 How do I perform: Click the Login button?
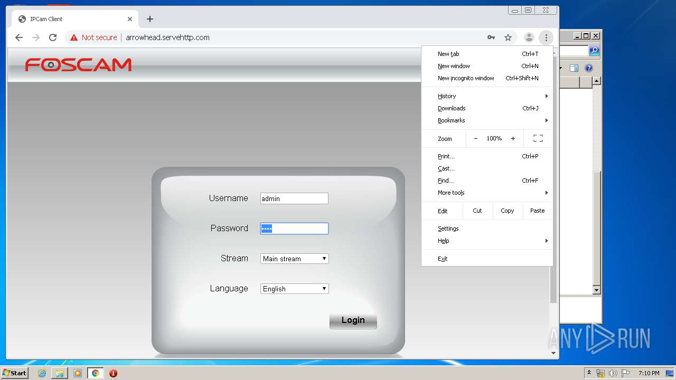[353, 320]
